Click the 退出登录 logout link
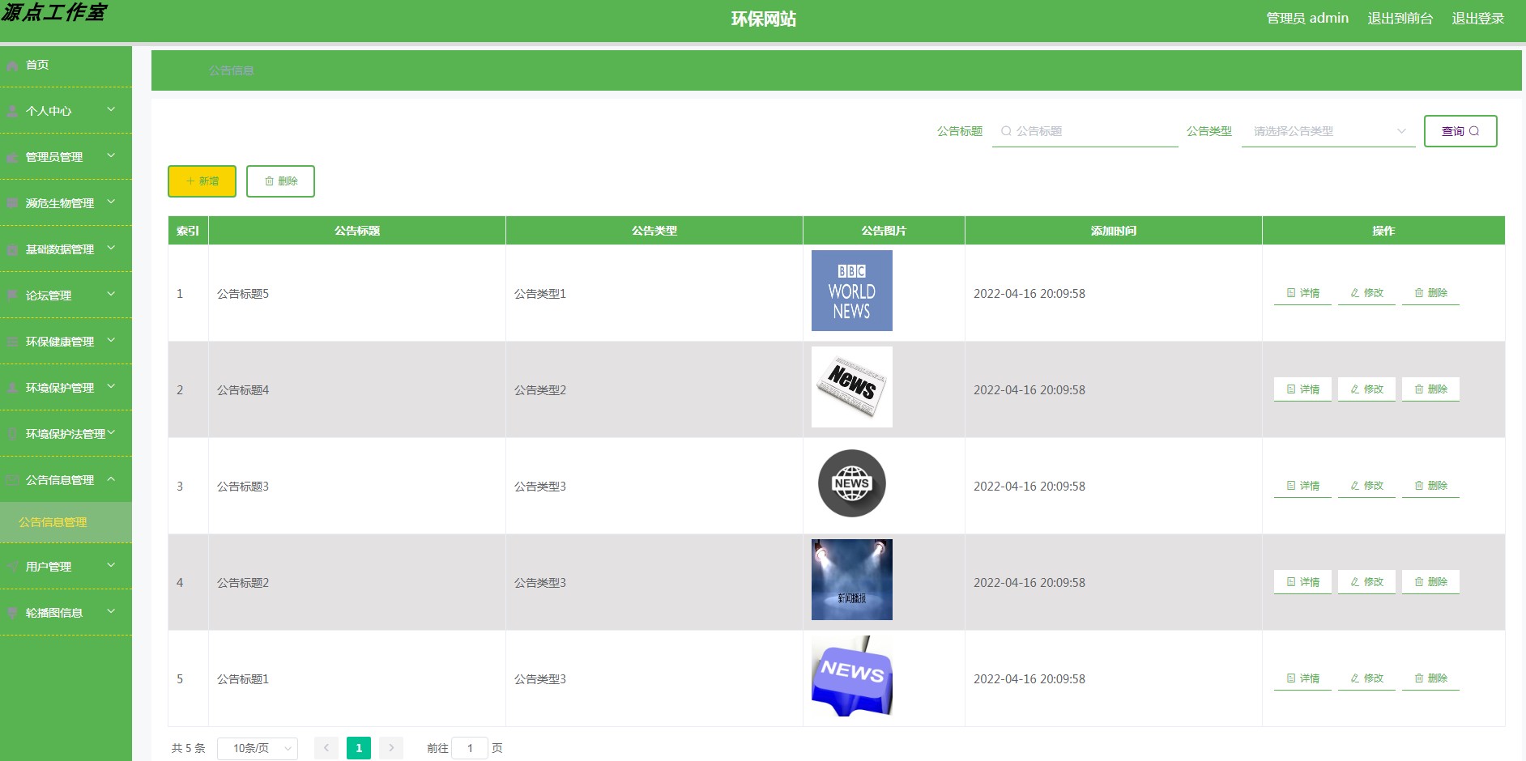Screen dimensions: 1526x761 [1477, 18]
